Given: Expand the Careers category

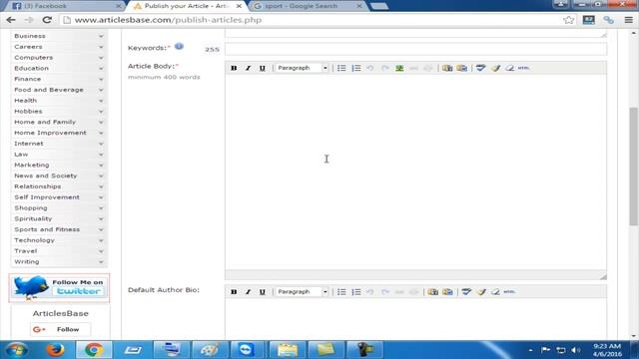Looking at the screenshot, I should point(101,47).
